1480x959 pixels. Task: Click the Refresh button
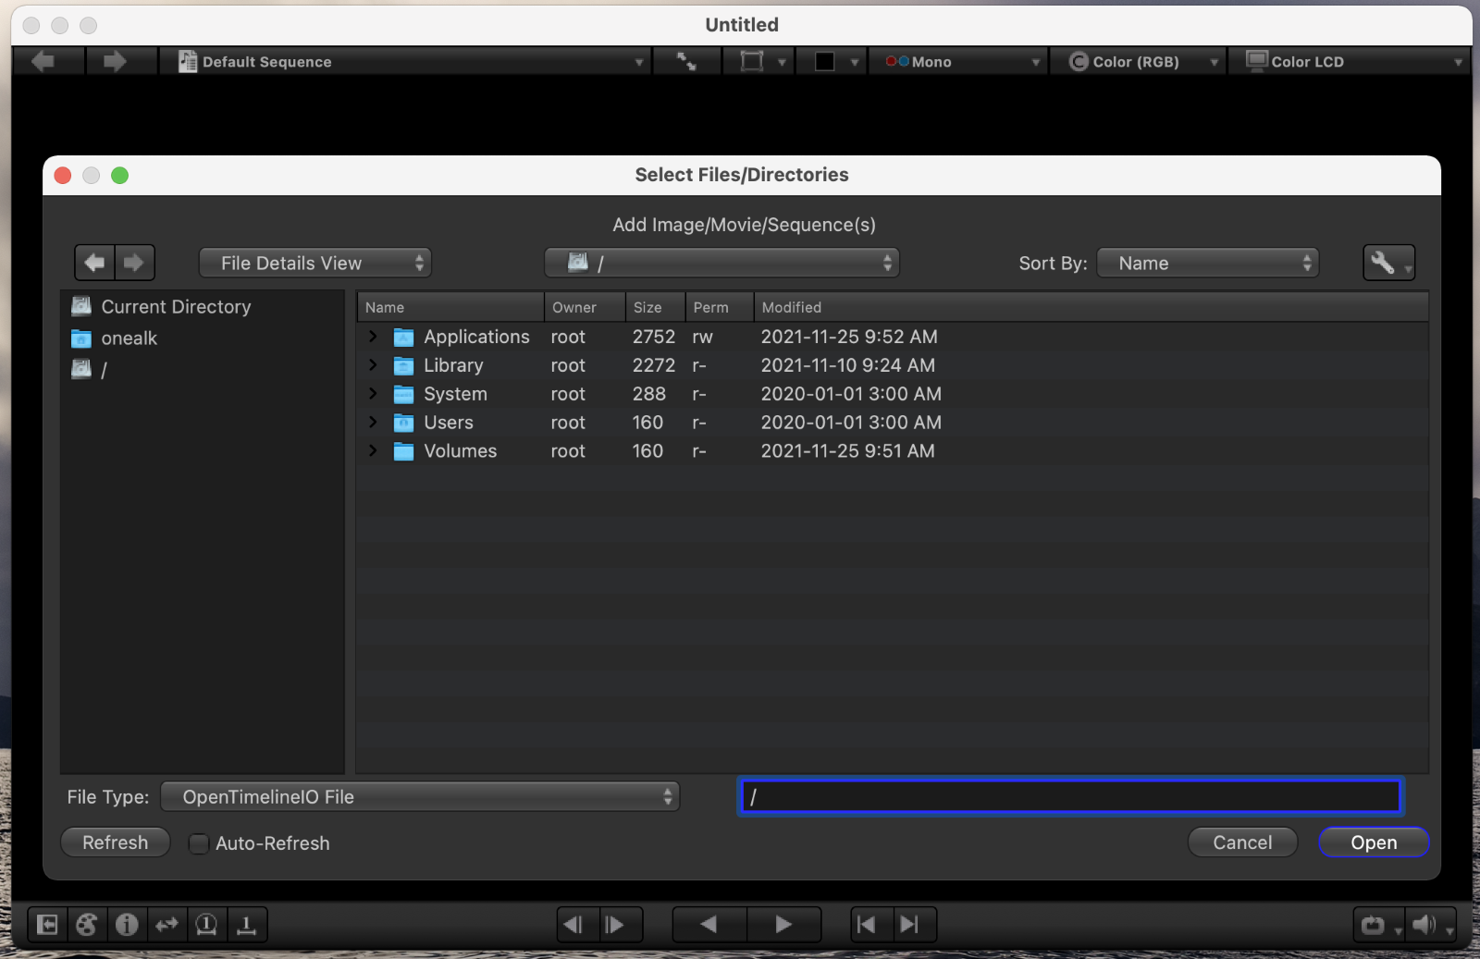tap(116, 842)
